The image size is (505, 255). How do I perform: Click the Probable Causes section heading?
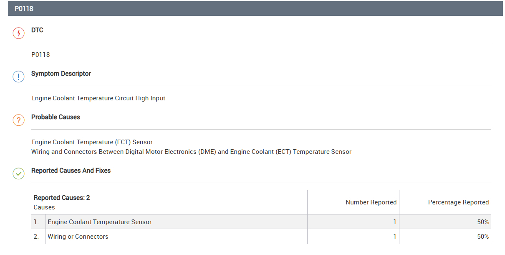tap(56, 117)
